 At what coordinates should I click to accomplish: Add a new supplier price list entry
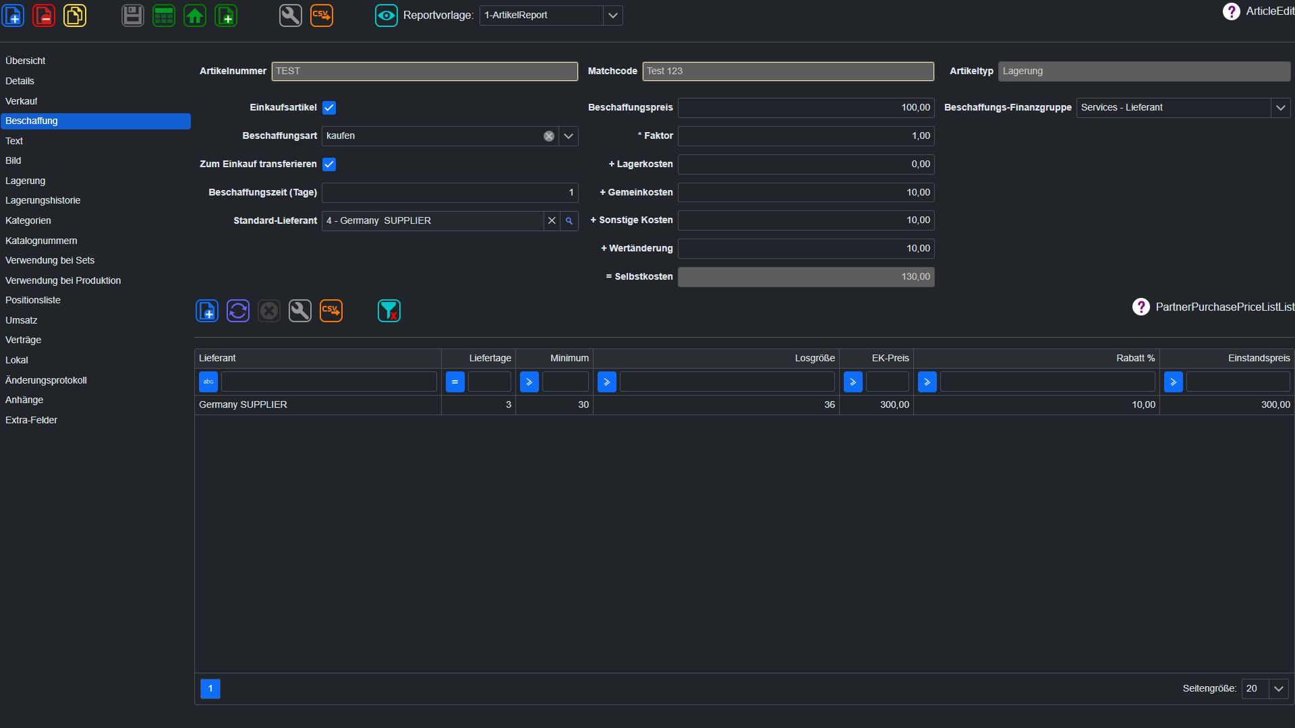point(207,311)
